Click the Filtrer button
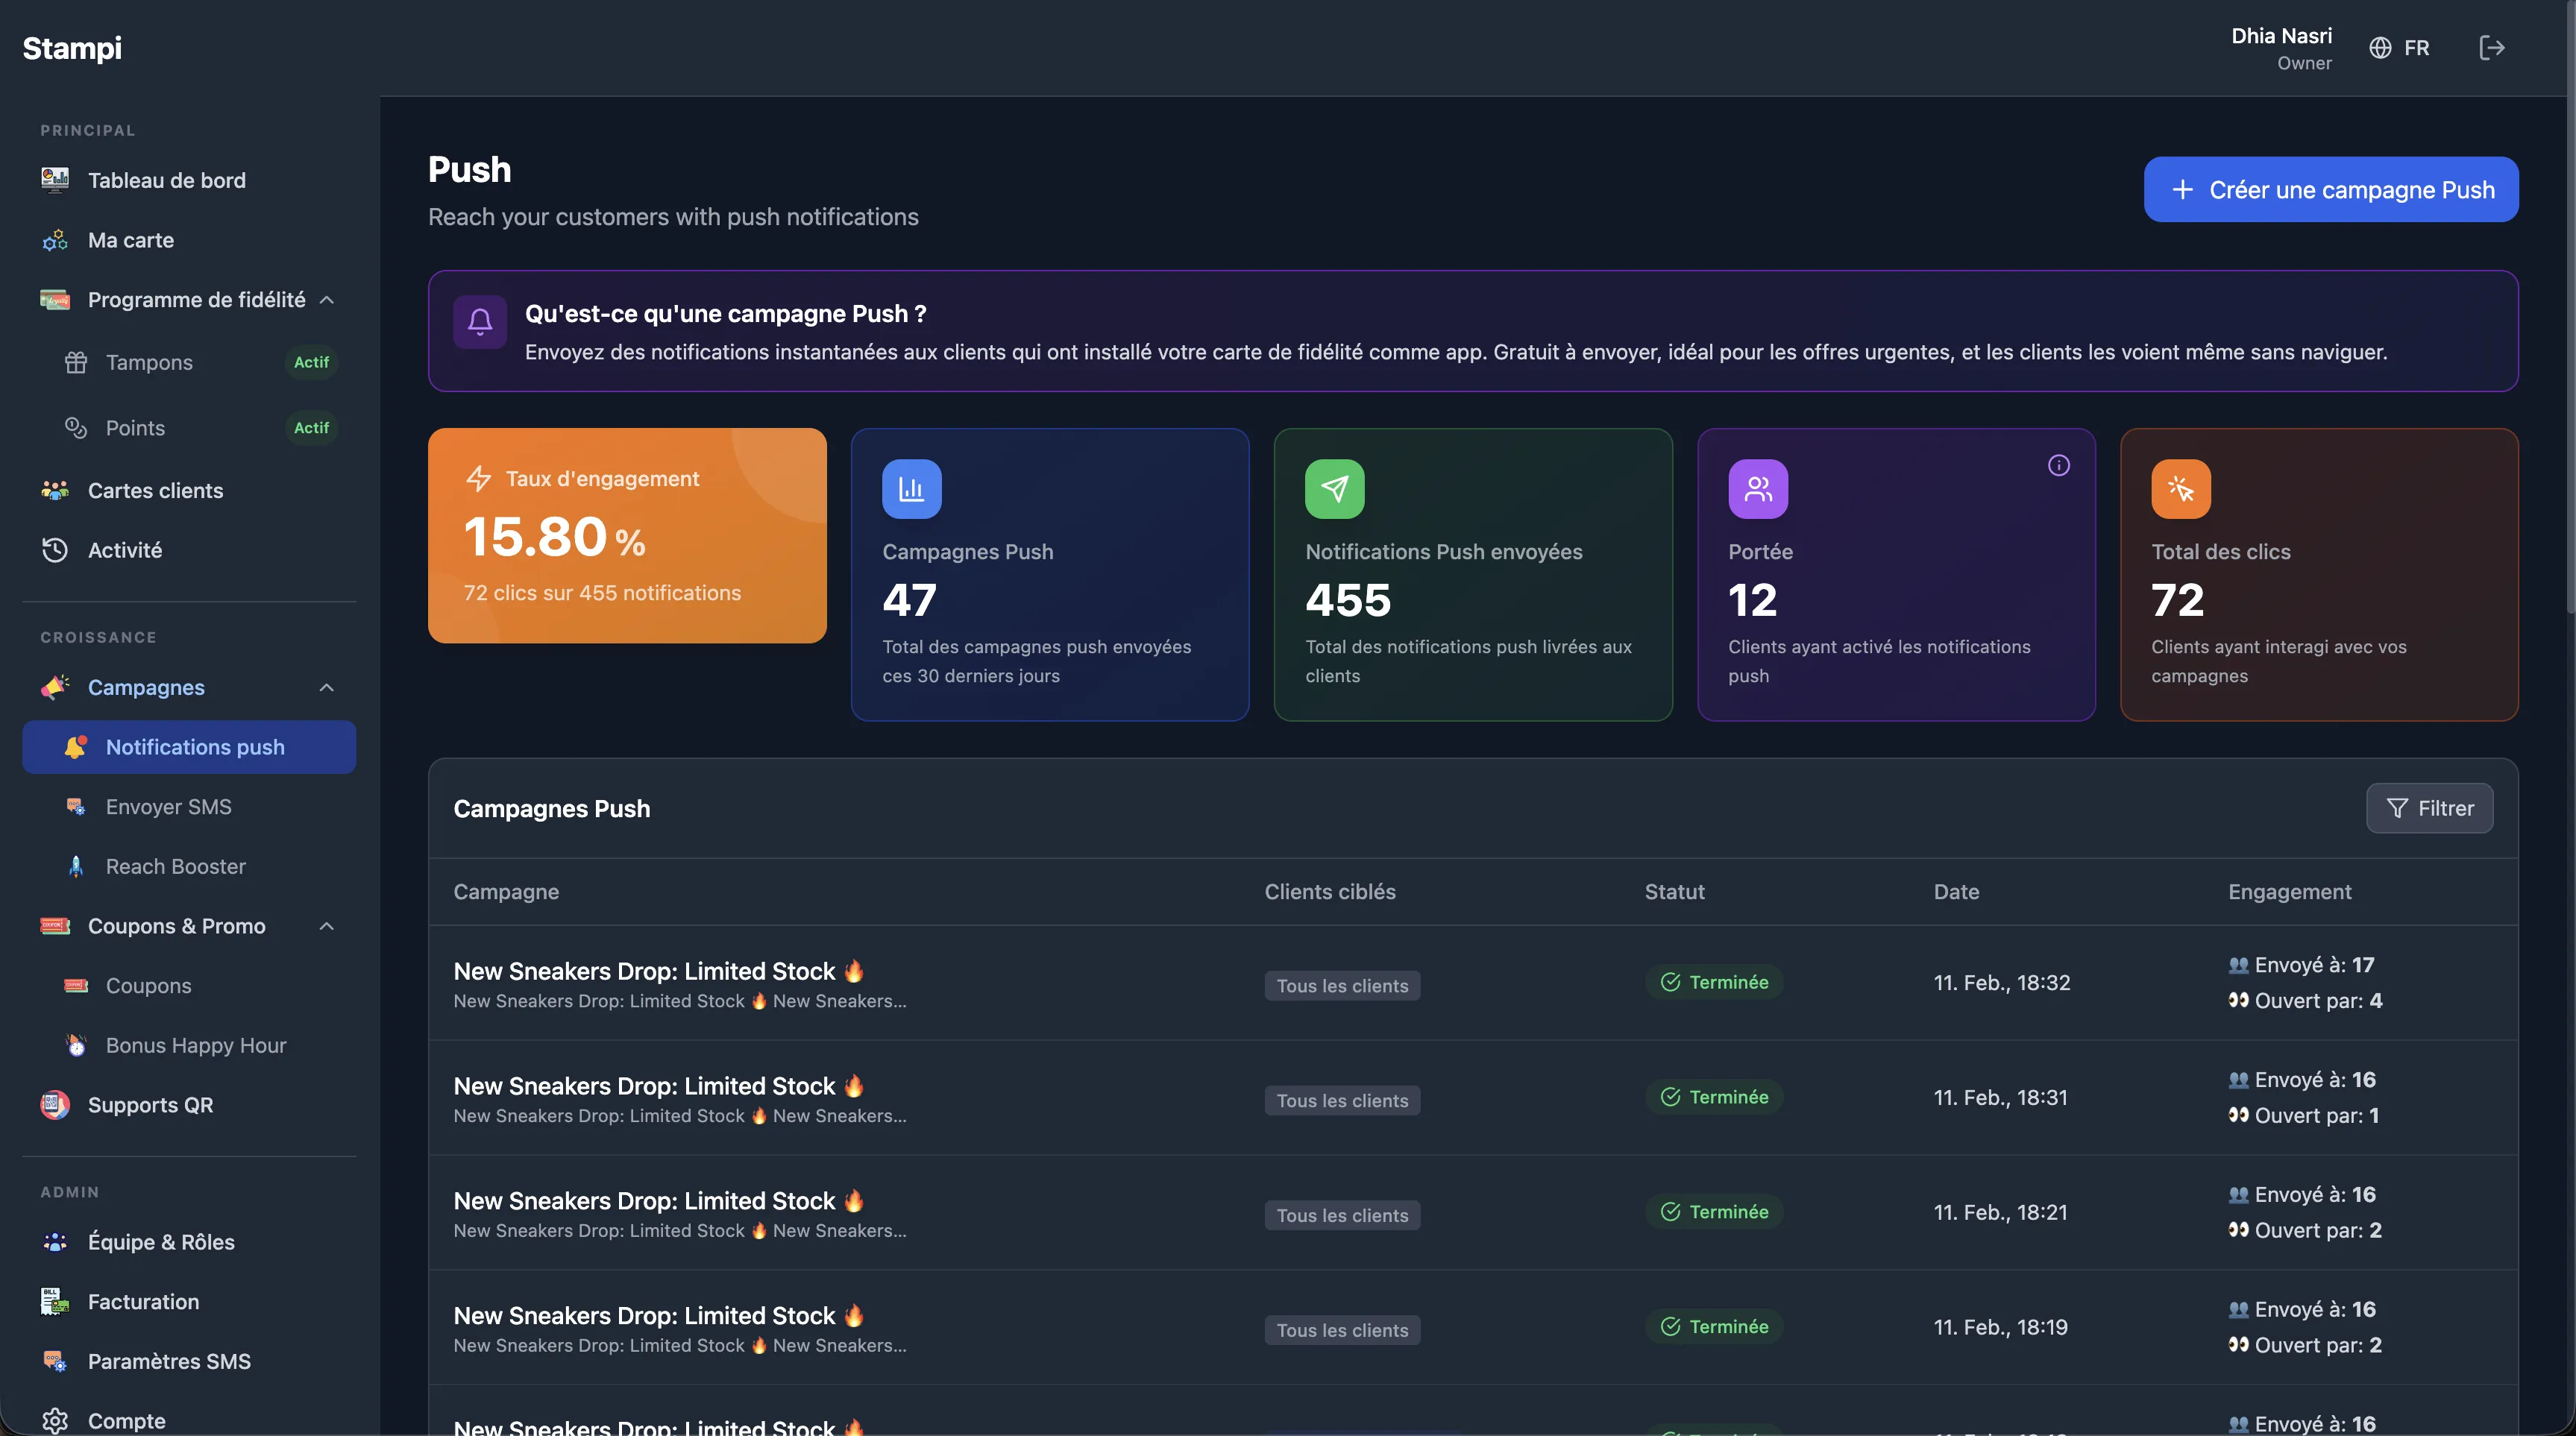Viewport: 2576px width, 1436px height. (x=2429, y=808)
